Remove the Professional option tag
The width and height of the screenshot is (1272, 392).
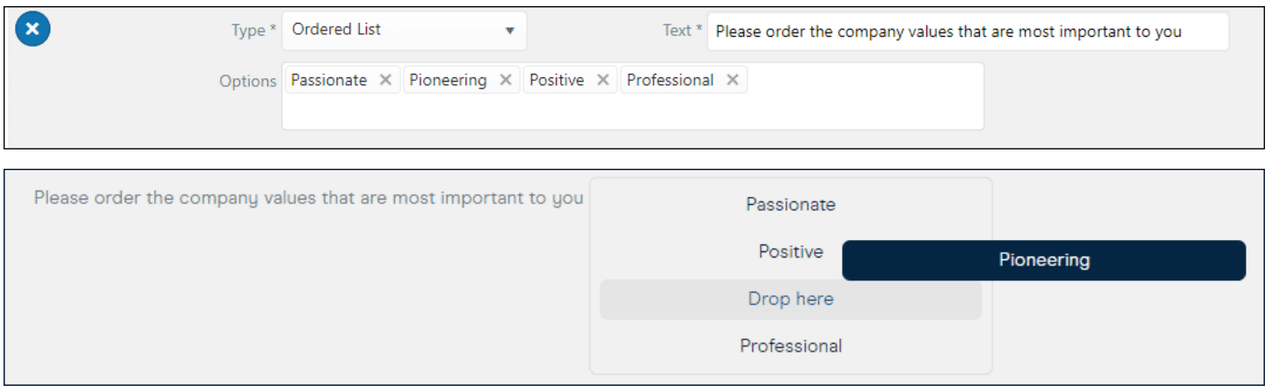[x=732, y=80]
